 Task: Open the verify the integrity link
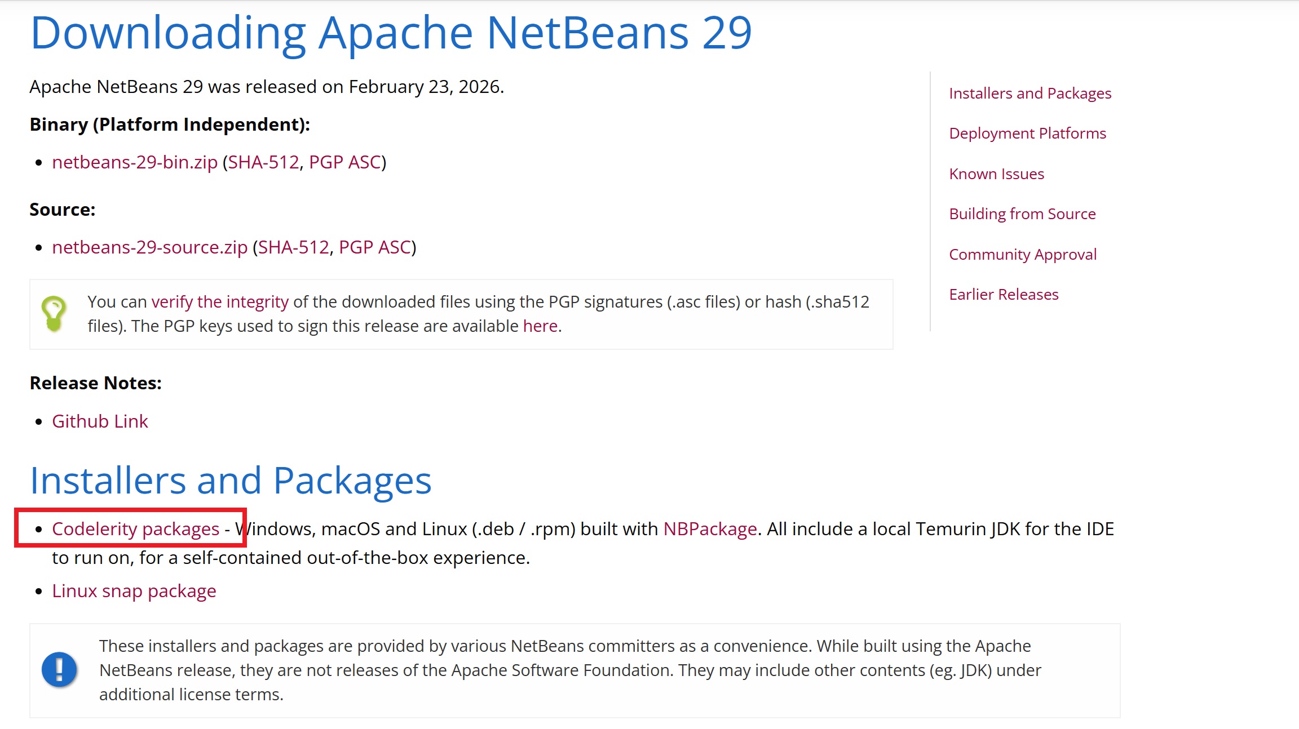tap(220, 302)
